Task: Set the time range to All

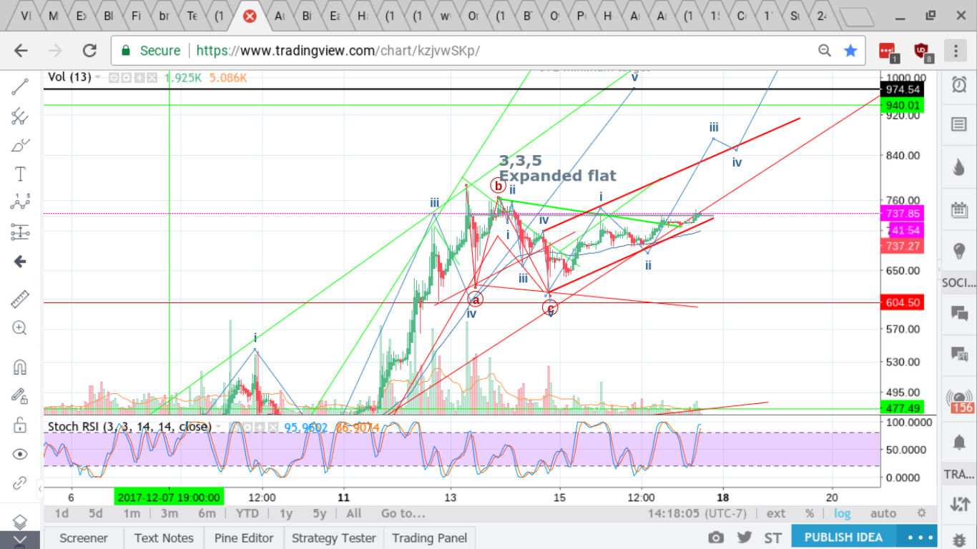Action: click(353, 513)
